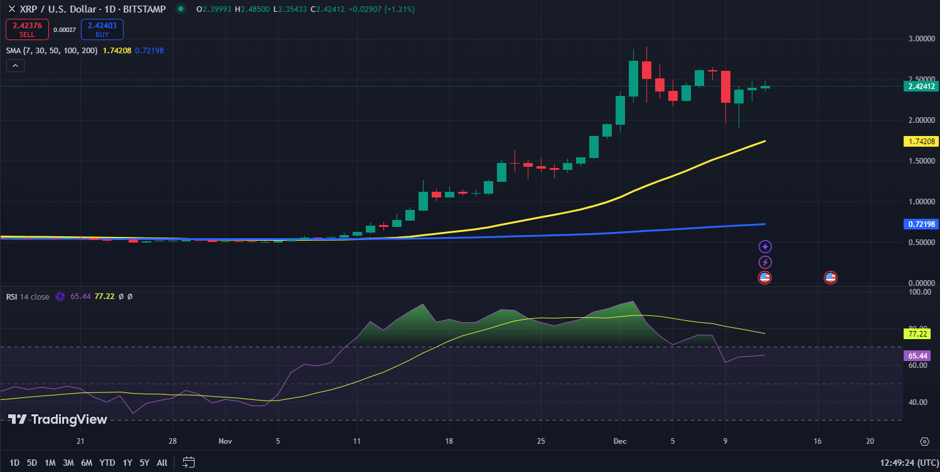Select the 1D time range
Image resolution: width=940 pixels, height=472 pixels.
tap(14, 463)
